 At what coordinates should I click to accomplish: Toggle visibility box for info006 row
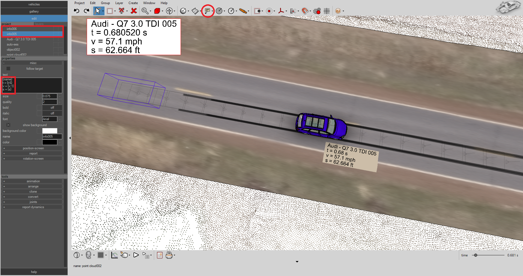click(x=55, y=29)
